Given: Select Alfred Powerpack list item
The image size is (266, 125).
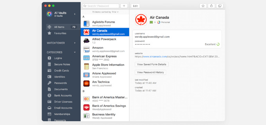Looking at the screenshot, I should coord(105,41).
